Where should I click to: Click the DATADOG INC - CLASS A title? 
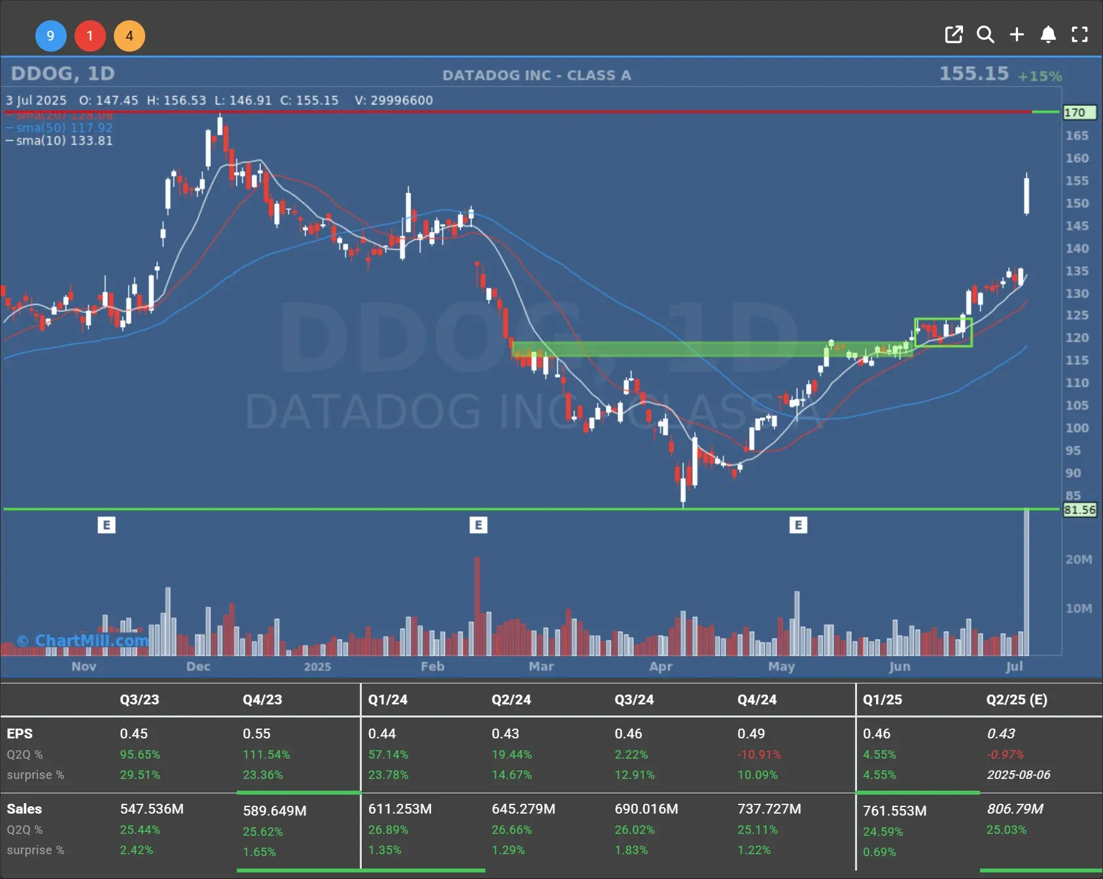pos(536,75)
